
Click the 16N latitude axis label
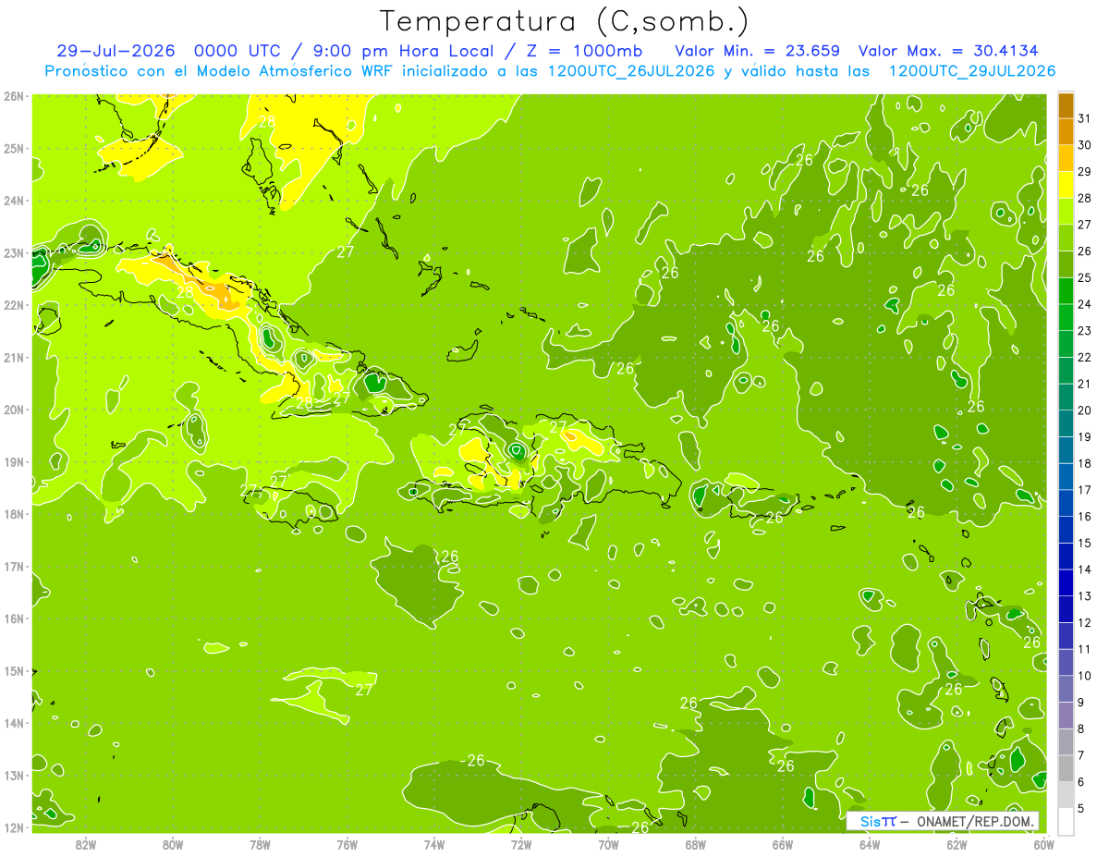click(x=14, y=618)
